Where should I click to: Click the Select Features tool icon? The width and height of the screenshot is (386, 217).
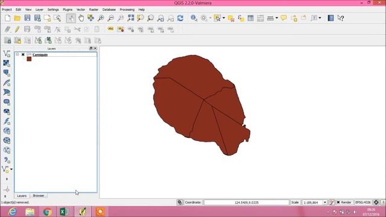[x=217, y=18]
